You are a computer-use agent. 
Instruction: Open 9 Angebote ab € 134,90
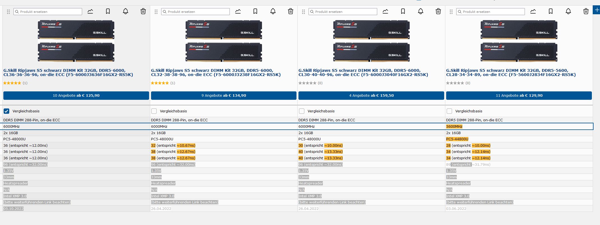coord(224,96)
